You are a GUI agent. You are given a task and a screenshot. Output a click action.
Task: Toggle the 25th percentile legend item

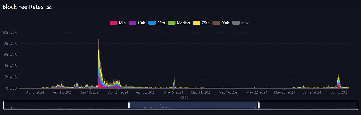tap(157, 23)
